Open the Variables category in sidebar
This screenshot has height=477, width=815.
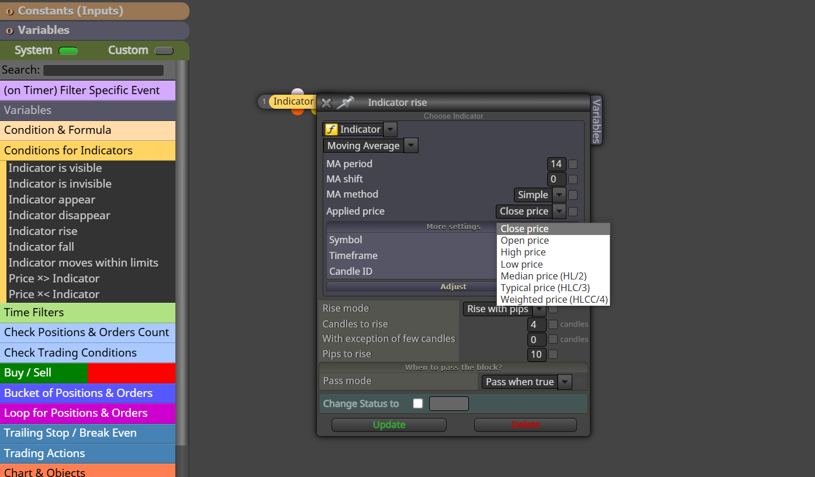[x=88, y=110]
